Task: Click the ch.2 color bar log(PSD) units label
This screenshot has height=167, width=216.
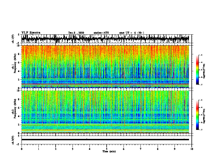Action: click(x=204, y=116)
